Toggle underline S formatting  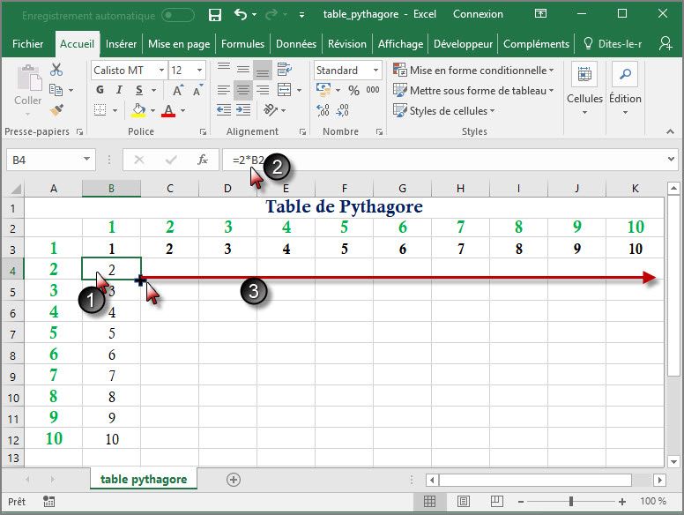(x=138, y=90)
